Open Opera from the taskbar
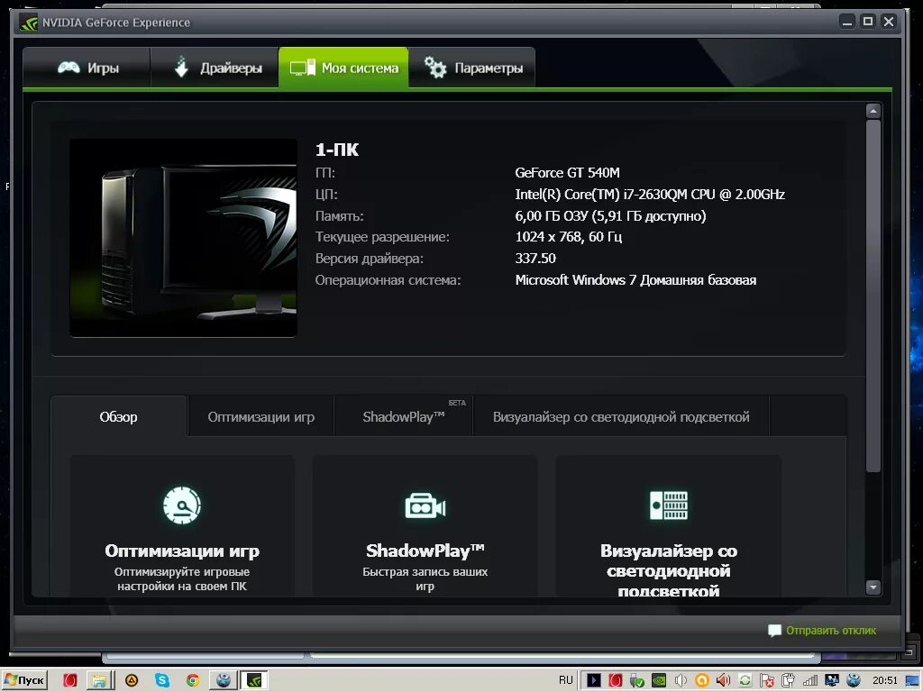 point(70,681)
